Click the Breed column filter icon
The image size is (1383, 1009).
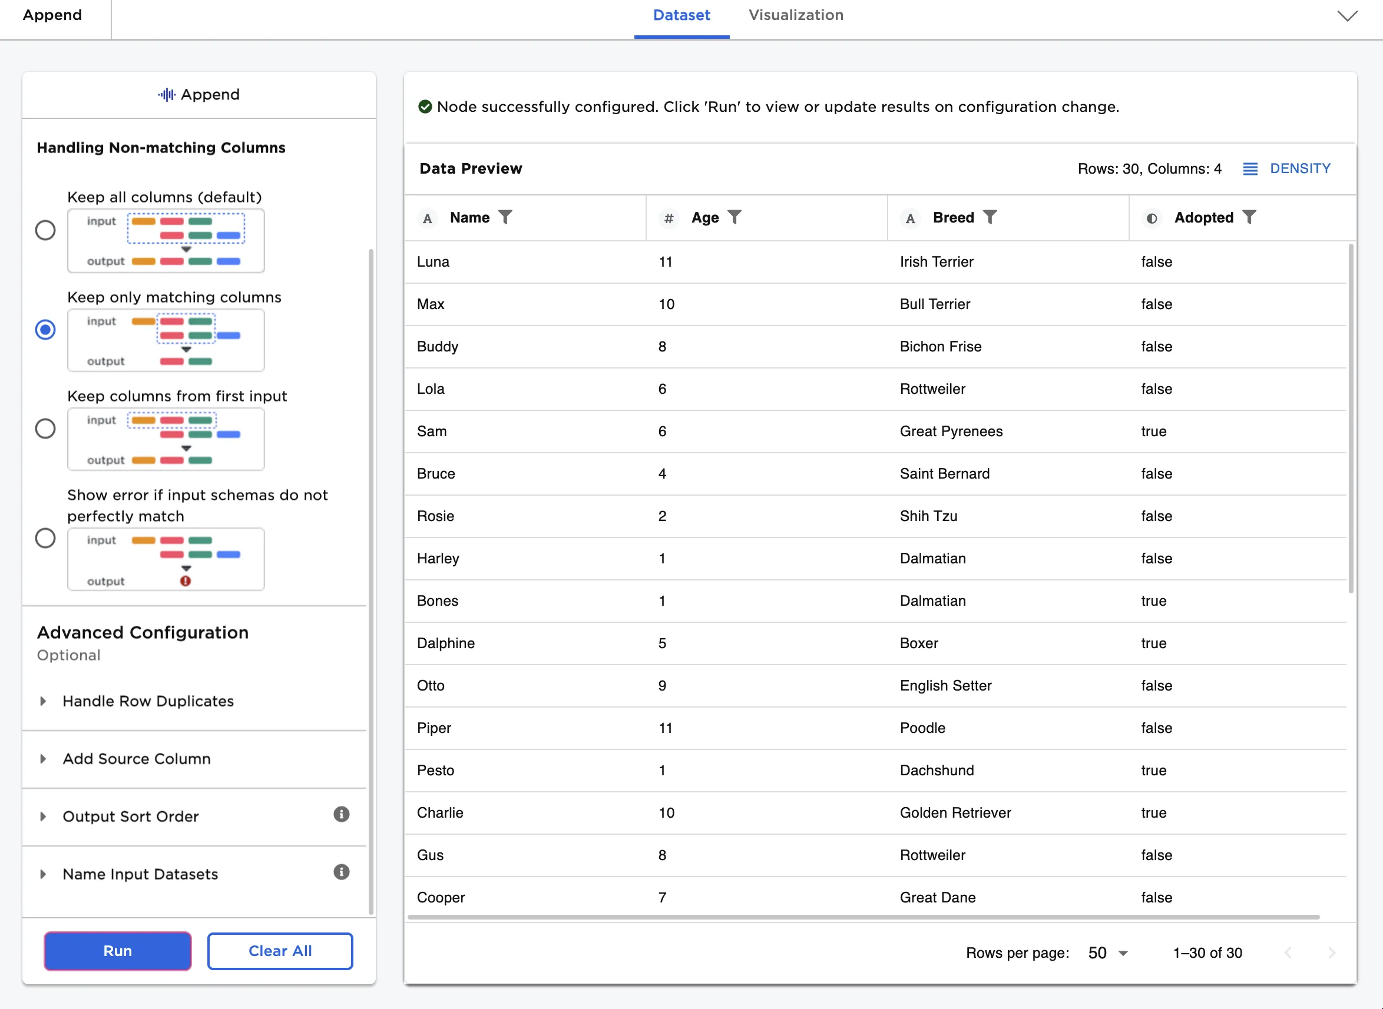click(x=990, y=217)
